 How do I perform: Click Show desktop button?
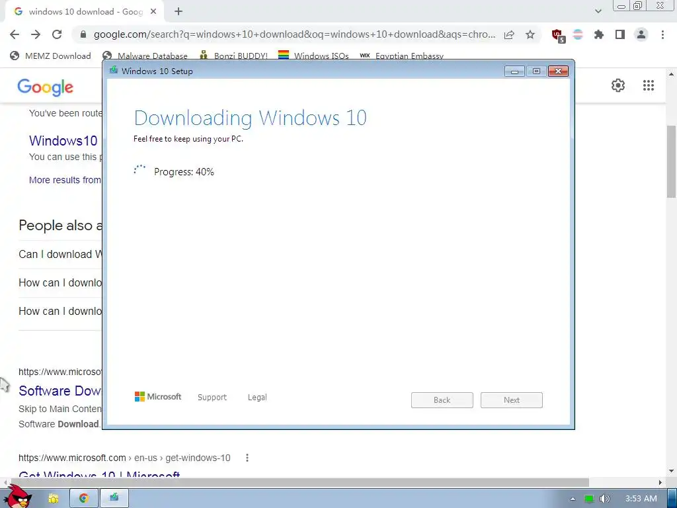coord(672,498)
